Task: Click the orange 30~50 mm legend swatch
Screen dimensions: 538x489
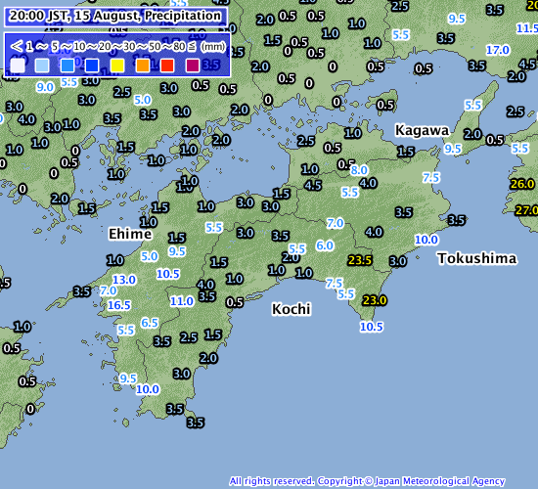Action: [143, 66]
